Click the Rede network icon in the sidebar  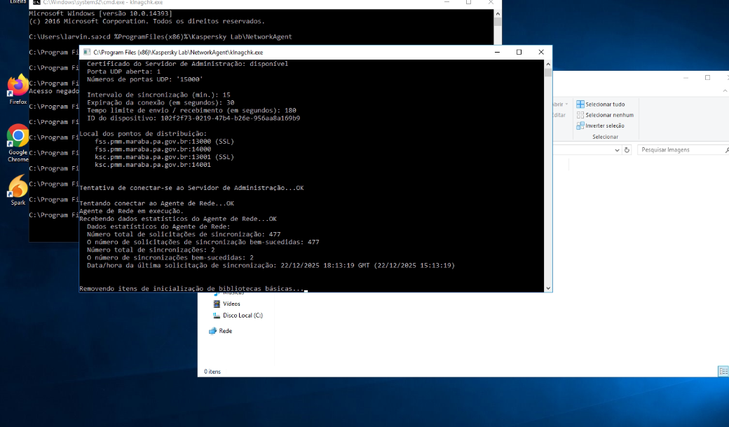(x=213, y=331)
